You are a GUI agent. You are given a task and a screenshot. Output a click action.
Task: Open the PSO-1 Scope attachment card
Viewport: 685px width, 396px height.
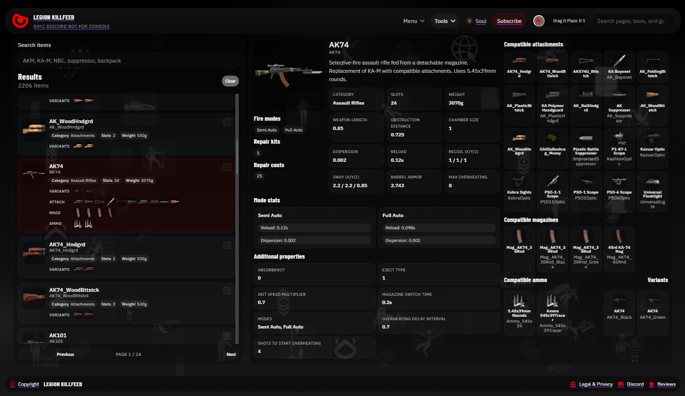click(586, 192)
